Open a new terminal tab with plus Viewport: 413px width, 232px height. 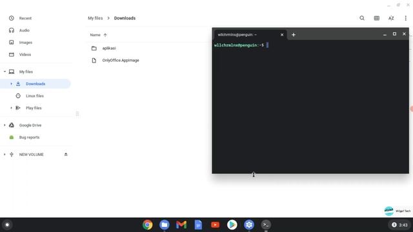pos(294,35)
